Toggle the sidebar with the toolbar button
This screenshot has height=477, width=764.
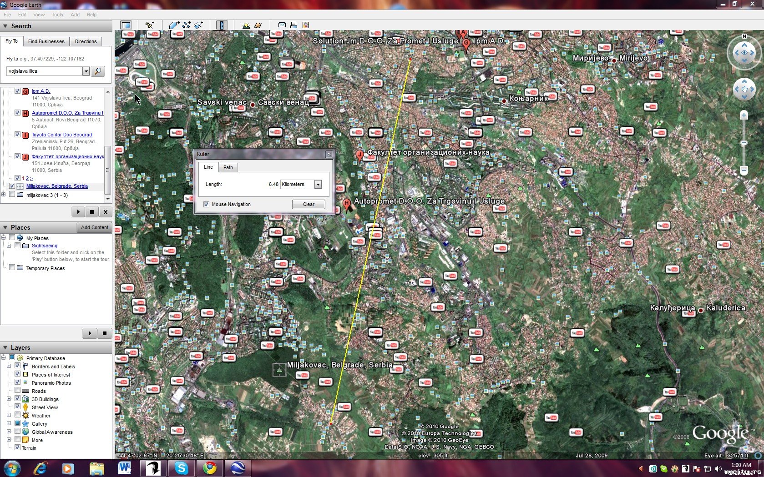pos(126,25)
